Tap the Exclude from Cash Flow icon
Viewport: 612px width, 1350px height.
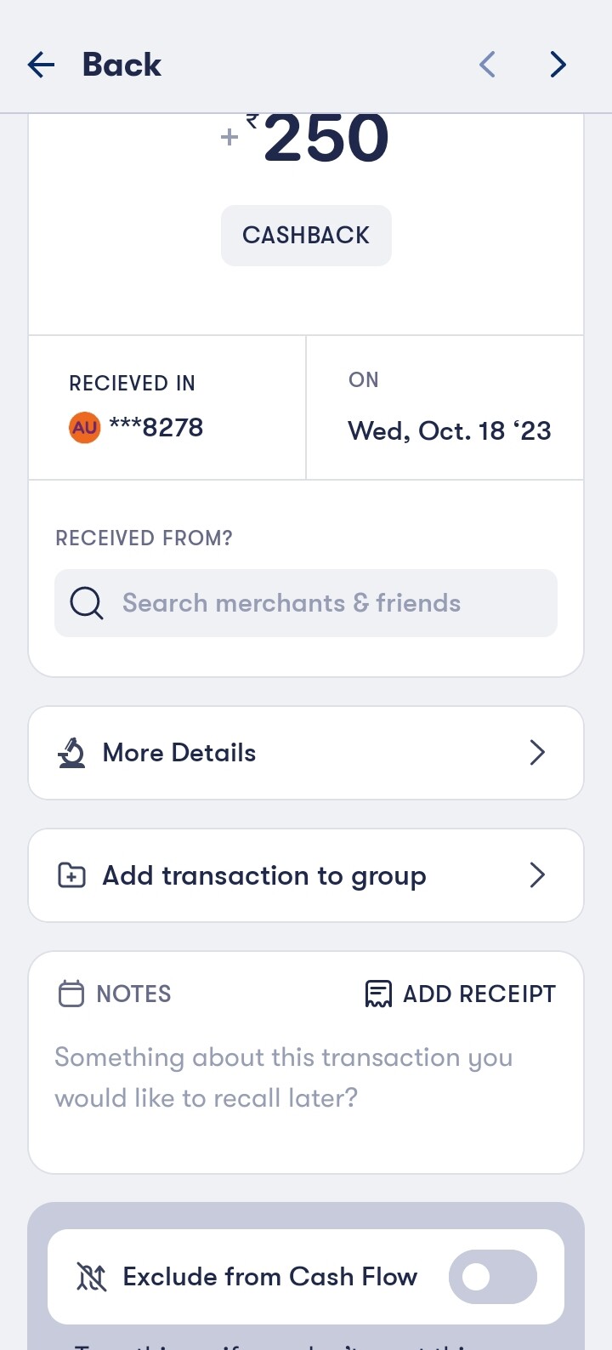click(92, 1277)
